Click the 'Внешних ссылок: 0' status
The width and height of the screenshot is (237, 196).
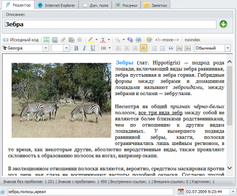pyautogui.click(x=171, y=182)
